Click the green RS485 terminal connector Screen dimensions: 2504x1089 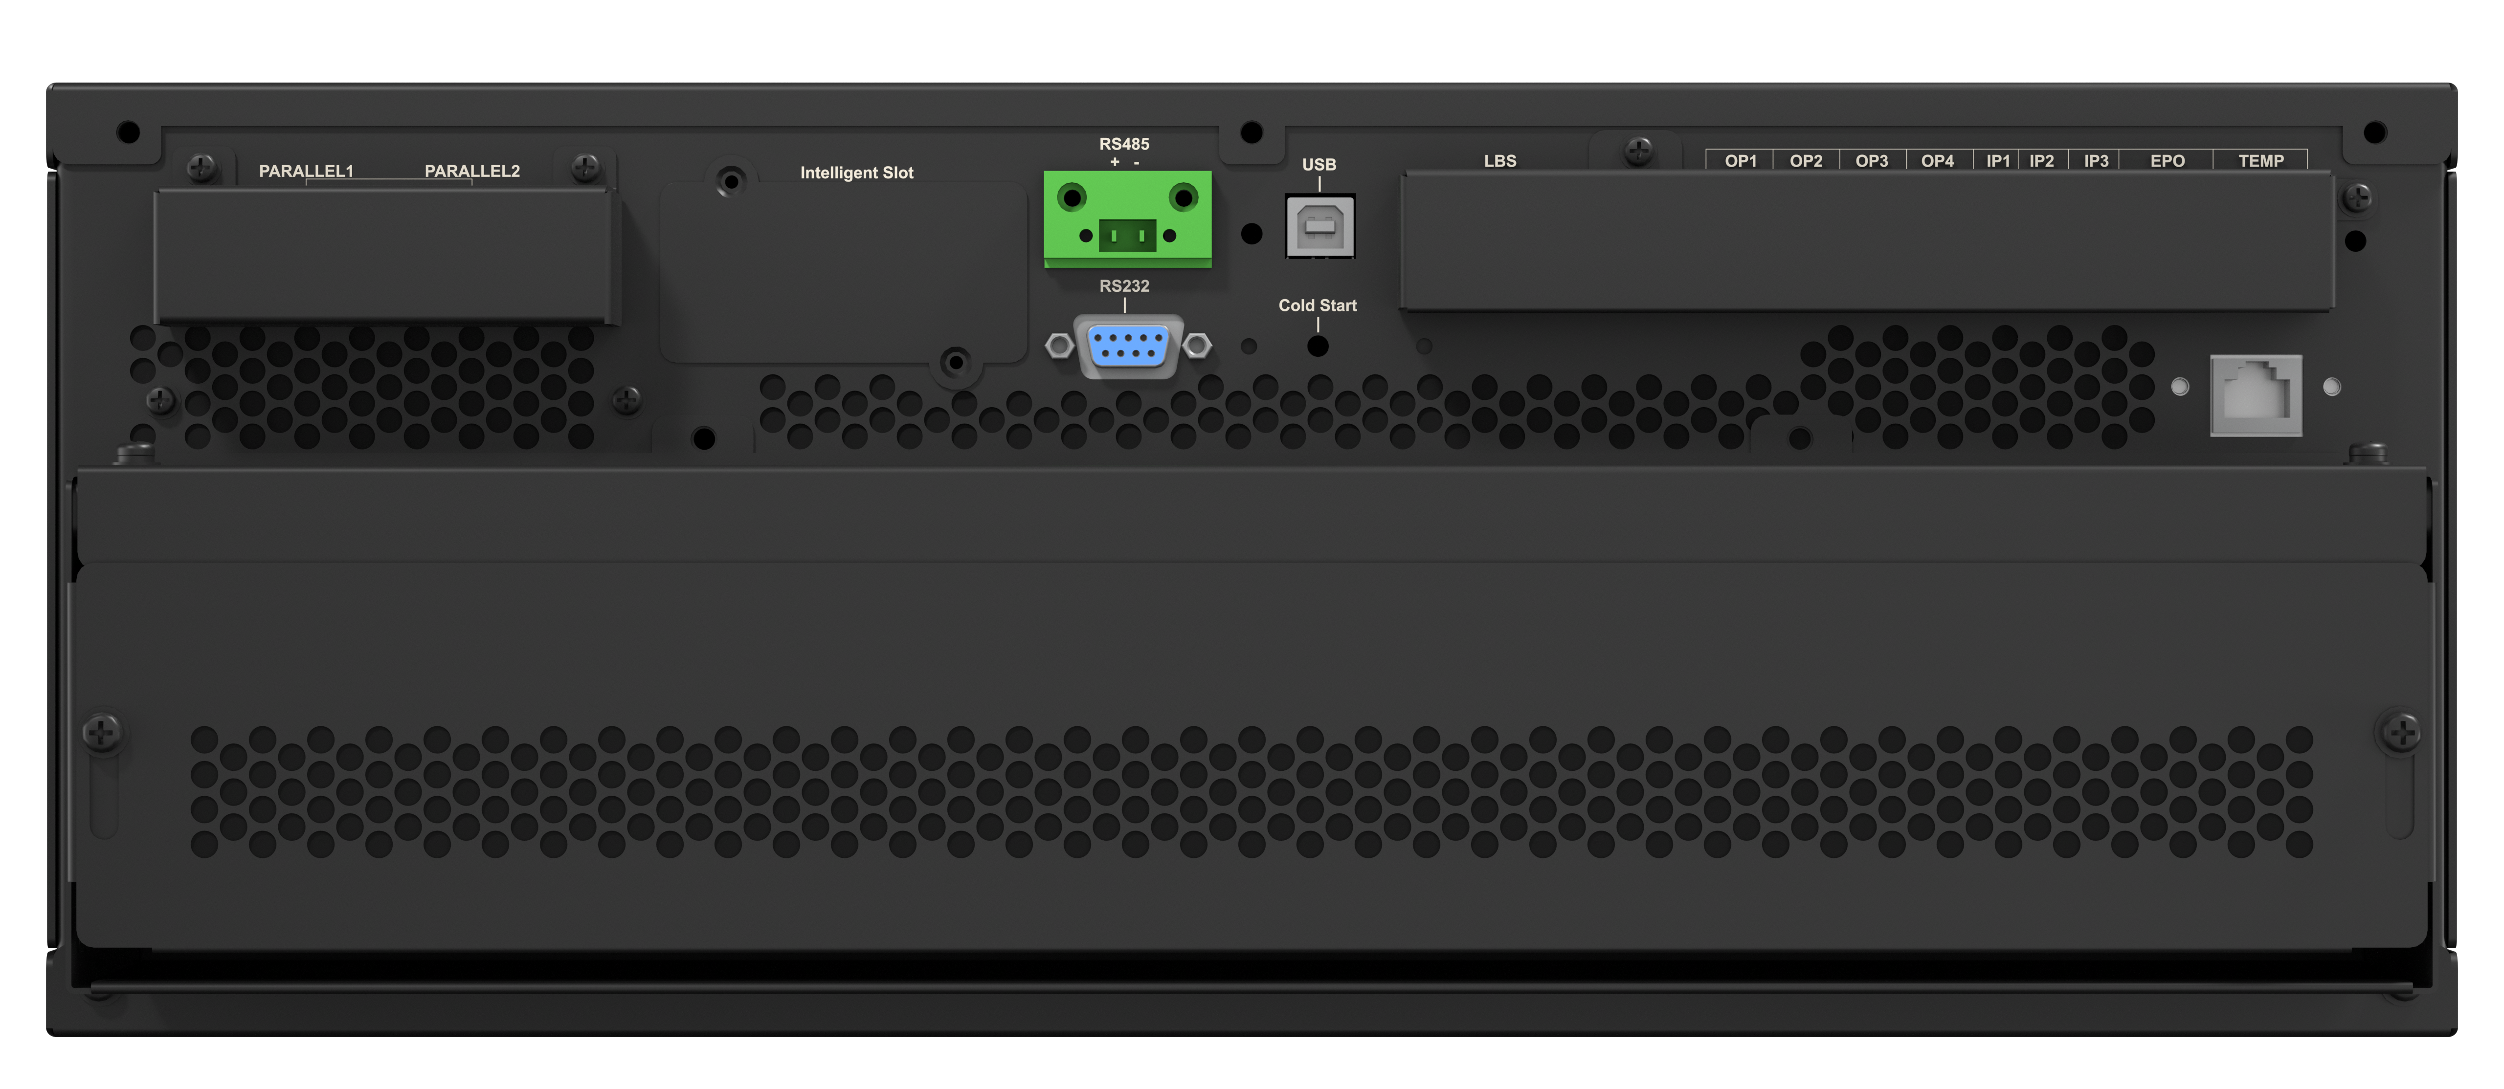(x=1128, y=218)
